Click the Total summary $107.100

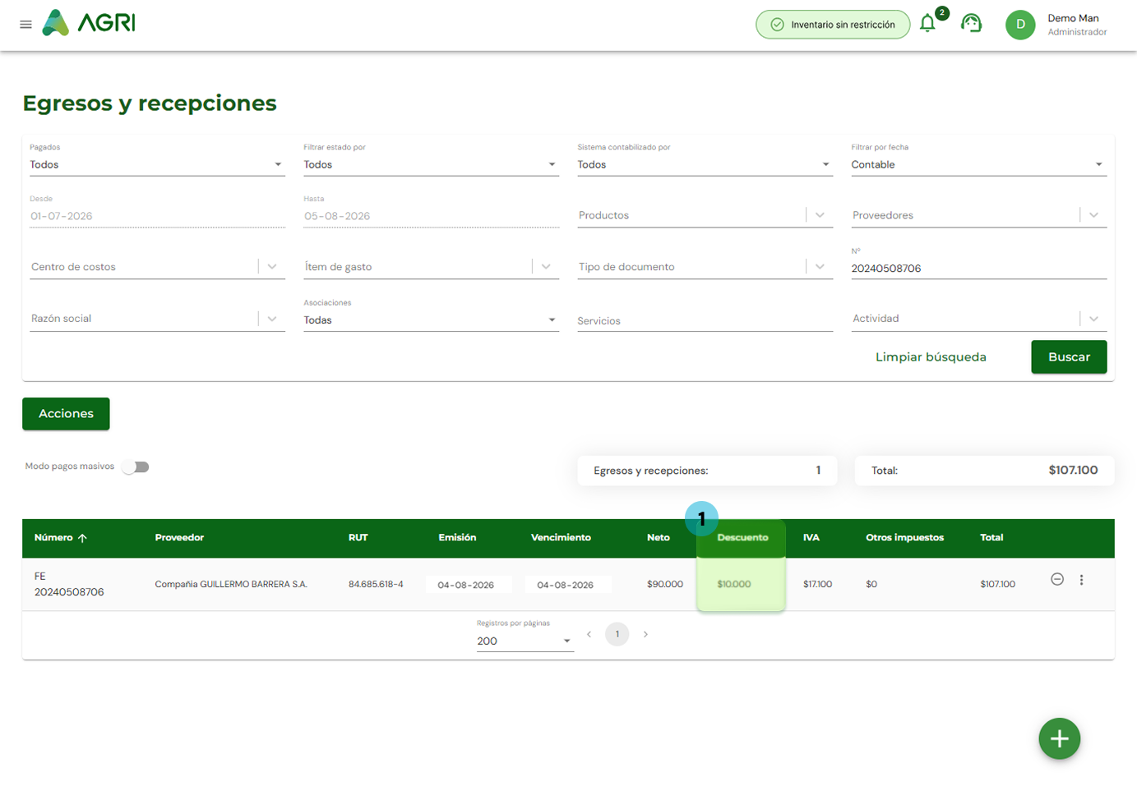coord(985,471)
